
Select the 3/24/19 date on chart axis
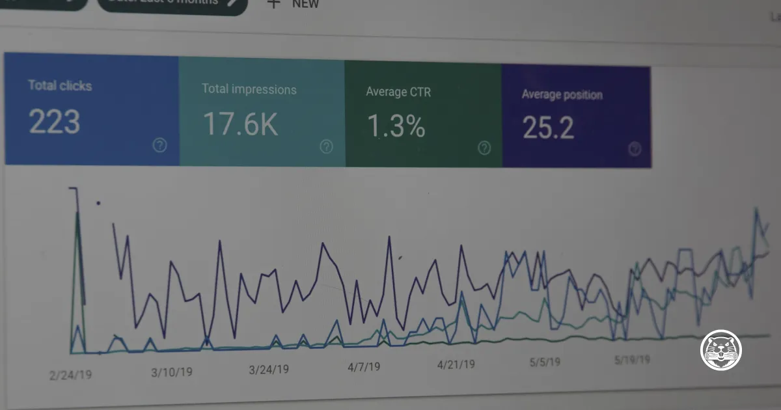point(269,370)
